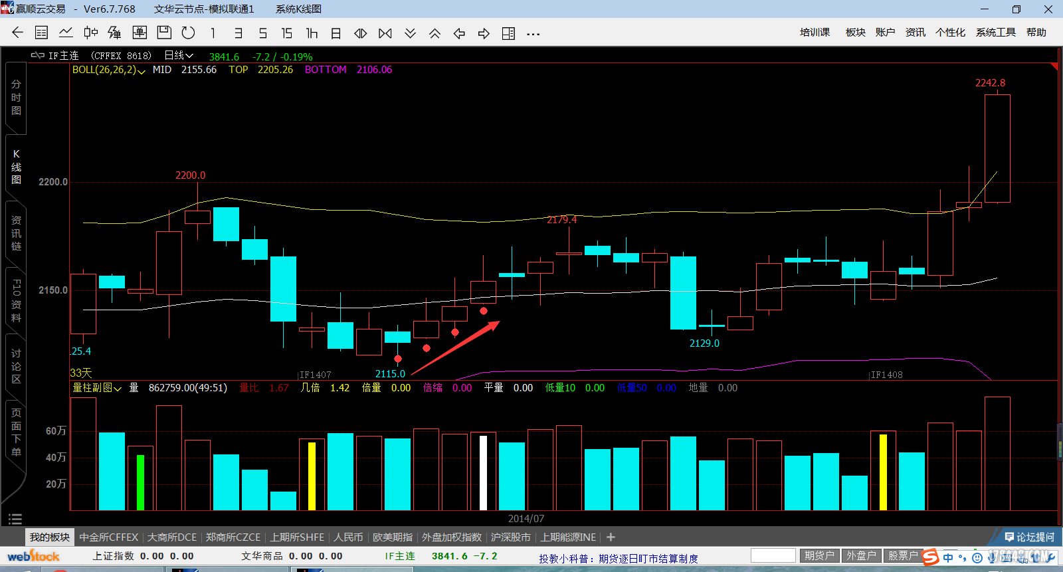Select the 1-hour period button

[x=312, y=33]
